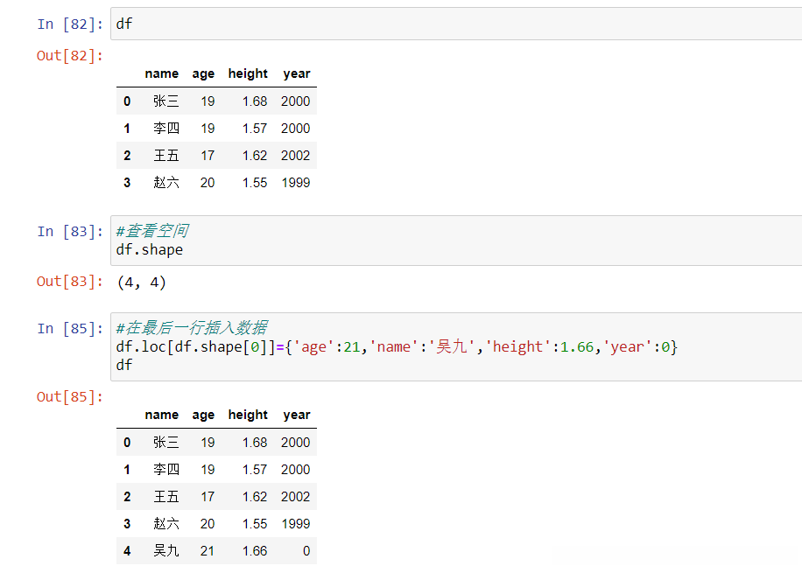Image resolution: width=802 pixels, height=573 pixels.
Task: Click the 张三 name cell in Out[82] table
Action: point(165,101)
